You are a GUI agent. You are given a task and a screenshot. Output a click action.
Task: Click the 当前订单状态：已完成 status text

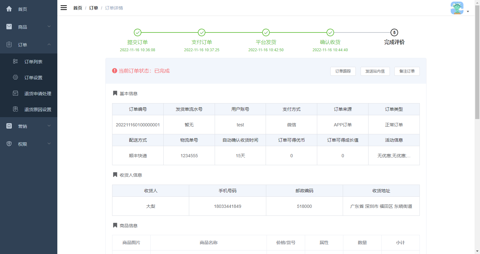coord(144,71)
